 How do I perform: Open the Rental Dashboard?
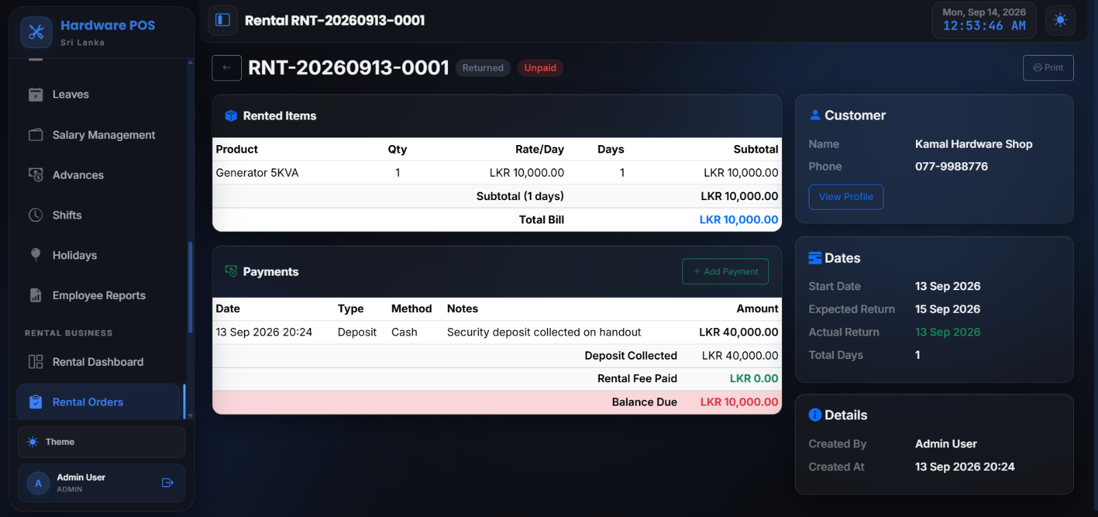(x=98, y=362)
